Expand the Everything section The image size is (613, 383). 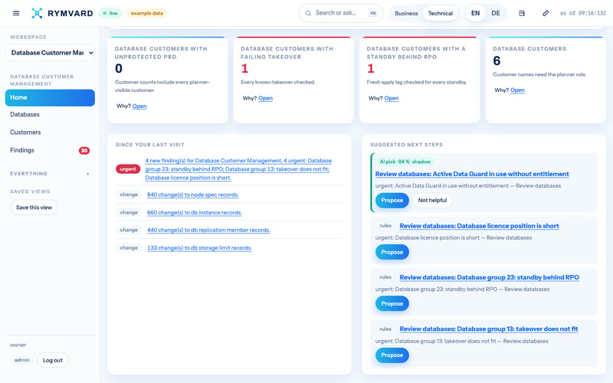point(50,174)
